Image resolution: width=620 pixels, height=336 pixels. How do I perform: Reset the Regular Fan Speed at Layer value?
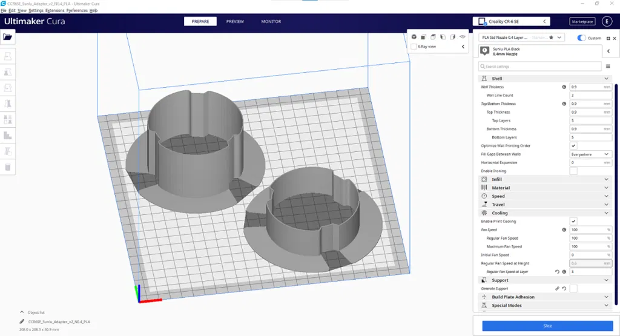coord(557,272)
